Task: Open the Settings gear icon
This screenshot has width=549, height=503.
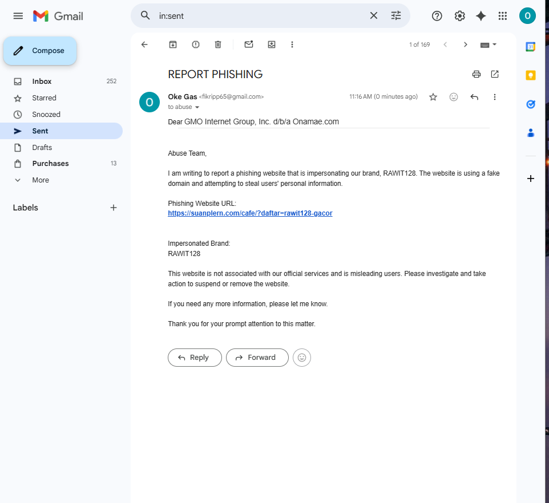Action: click(x=459, y=16)
